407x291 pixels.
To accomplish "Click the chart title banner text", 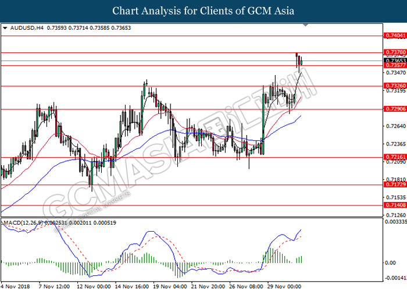I will coord(203,11).
